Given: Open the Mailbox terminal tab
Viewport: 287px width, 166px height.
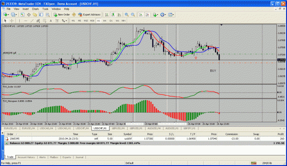Looking at the screenshot, I should point(54,157).
